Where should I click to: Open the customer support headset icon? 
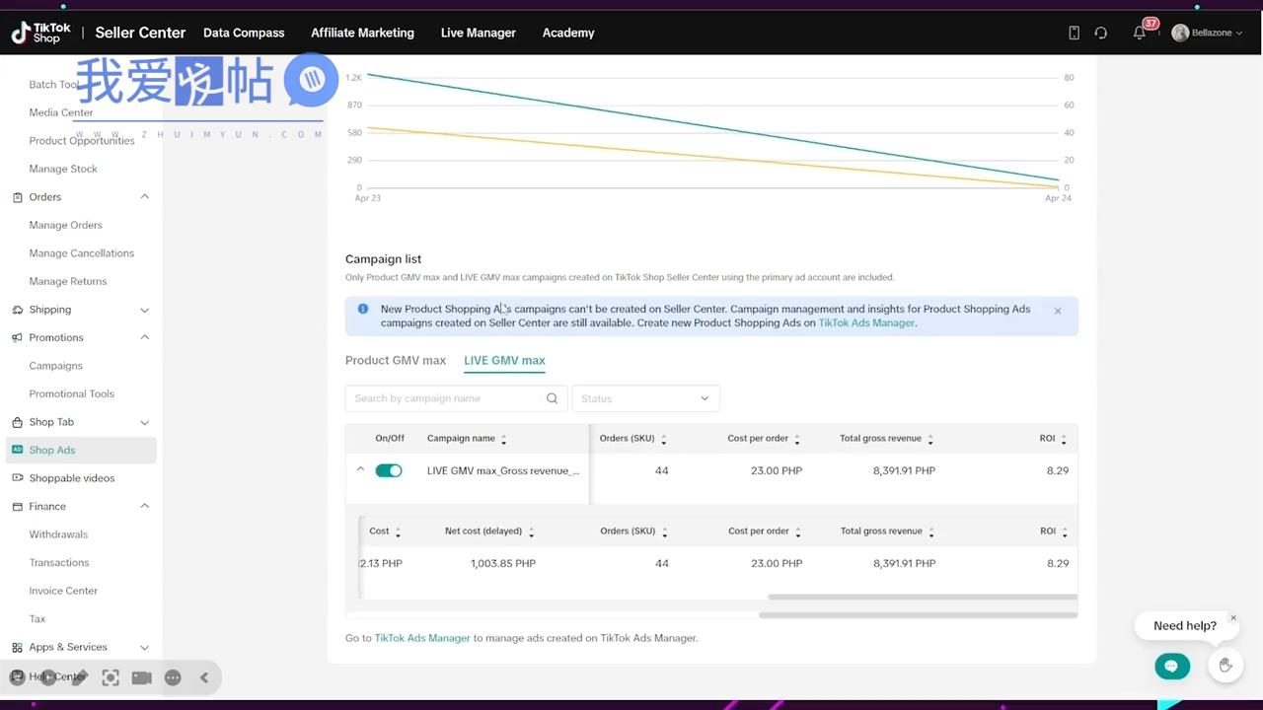[1101, 33]
